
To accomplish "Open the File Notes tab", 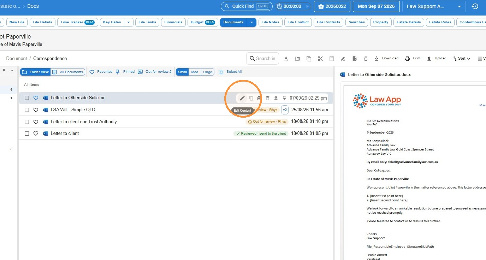I will tap(270, 22).
